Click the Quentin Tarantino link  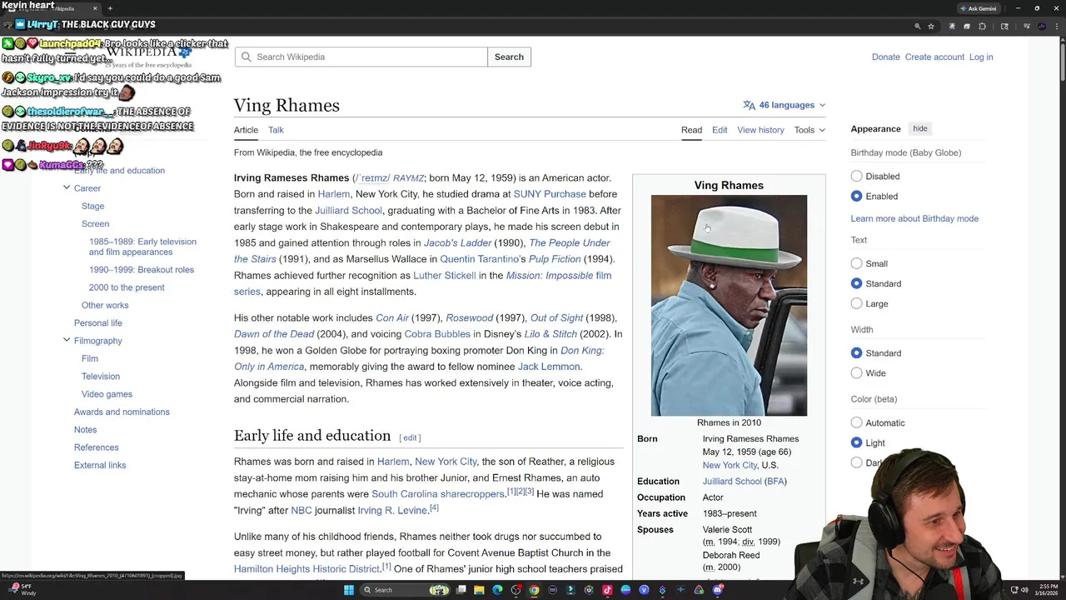pos(480,259)
